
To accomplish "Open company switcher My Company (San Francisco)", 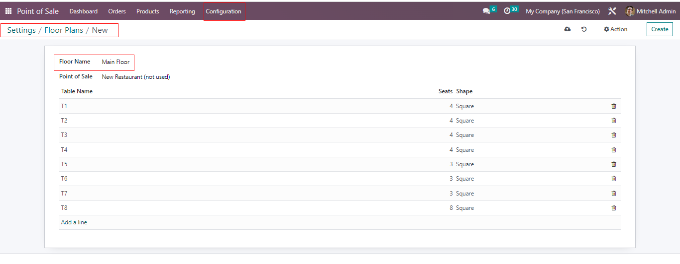I will tap(563, 11).
